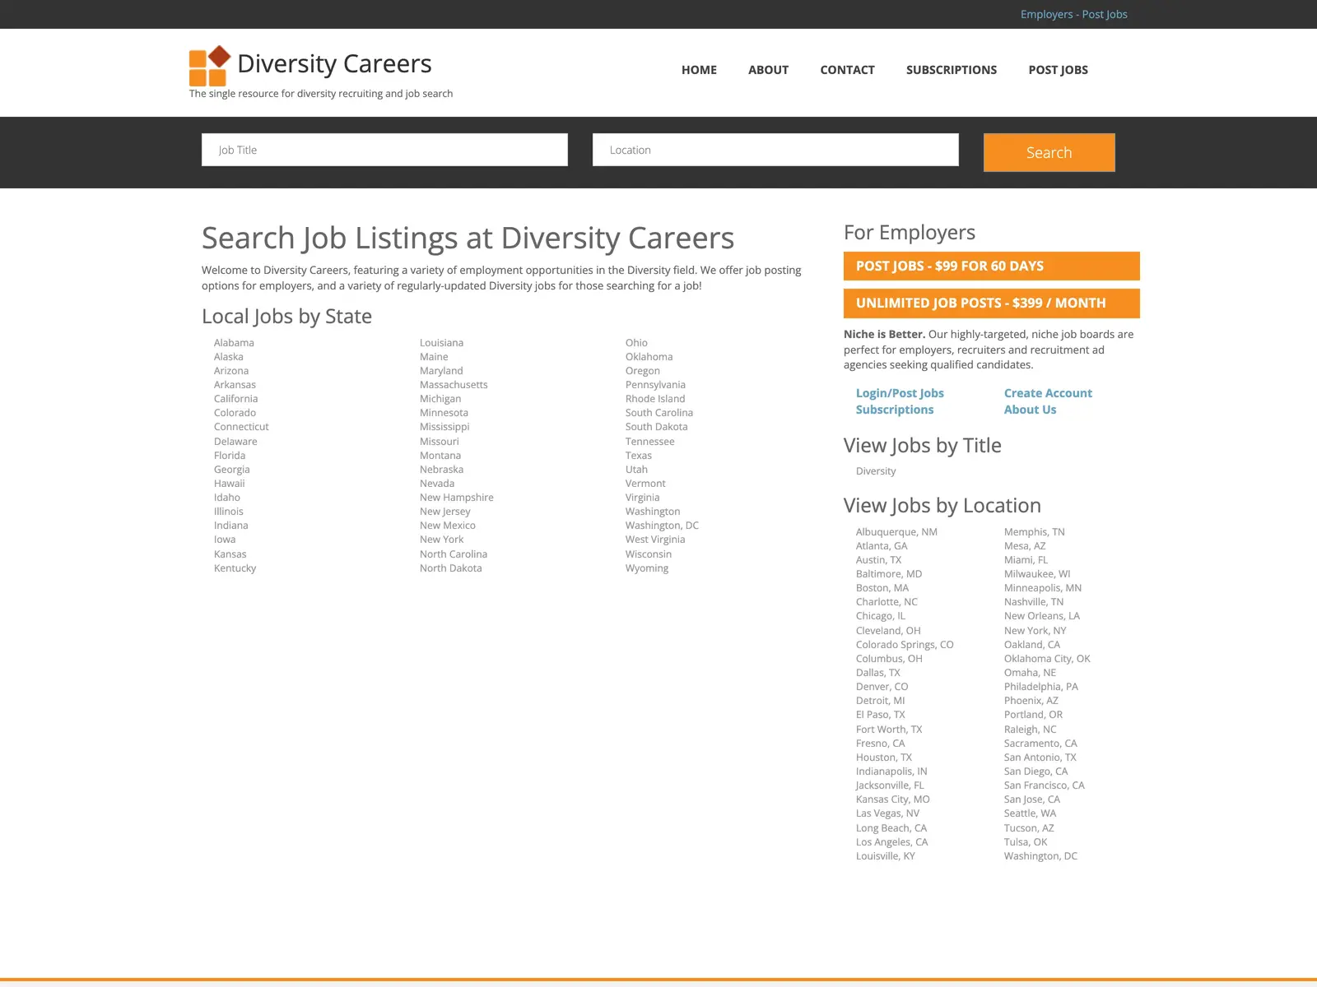
Task: Select Massachusetts in state list
Action: pyautogui.click(x=454, y=385)
